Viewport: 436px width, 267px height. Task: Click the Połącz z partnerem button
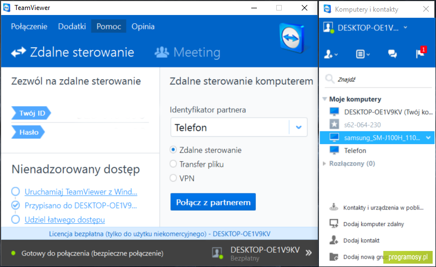point(213,202)
